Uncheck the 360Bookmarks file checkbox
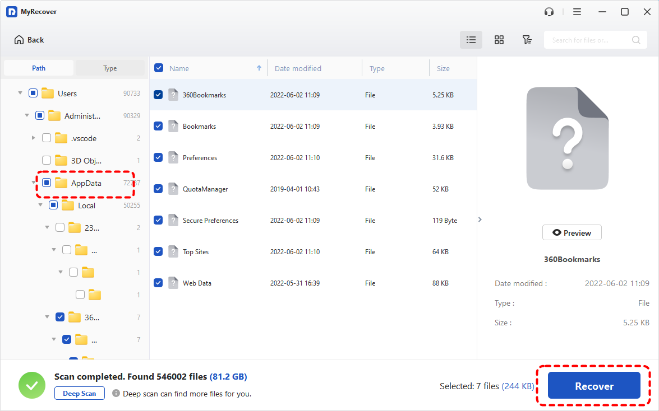 pyautogui.click(x=159, y=95)
